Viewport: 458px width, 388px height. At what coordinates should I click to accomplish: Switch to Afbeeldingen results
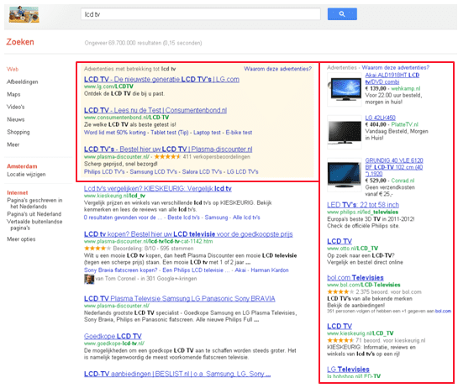23,81
